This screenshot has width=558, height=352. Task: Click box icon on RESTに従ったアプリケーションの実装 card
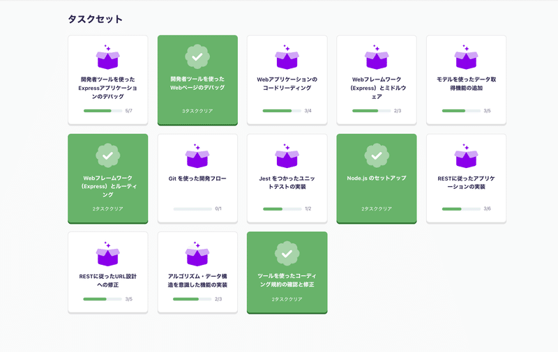(466, 156)
